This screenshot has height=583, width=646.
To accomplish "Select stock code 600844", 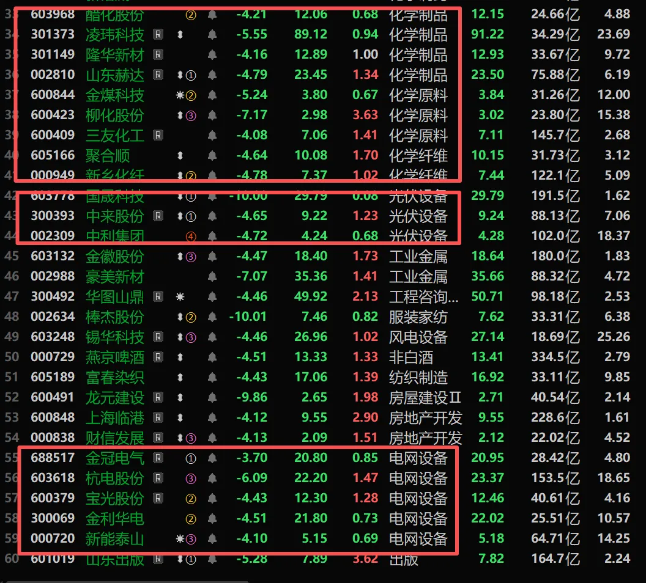I will coord(53,95).
